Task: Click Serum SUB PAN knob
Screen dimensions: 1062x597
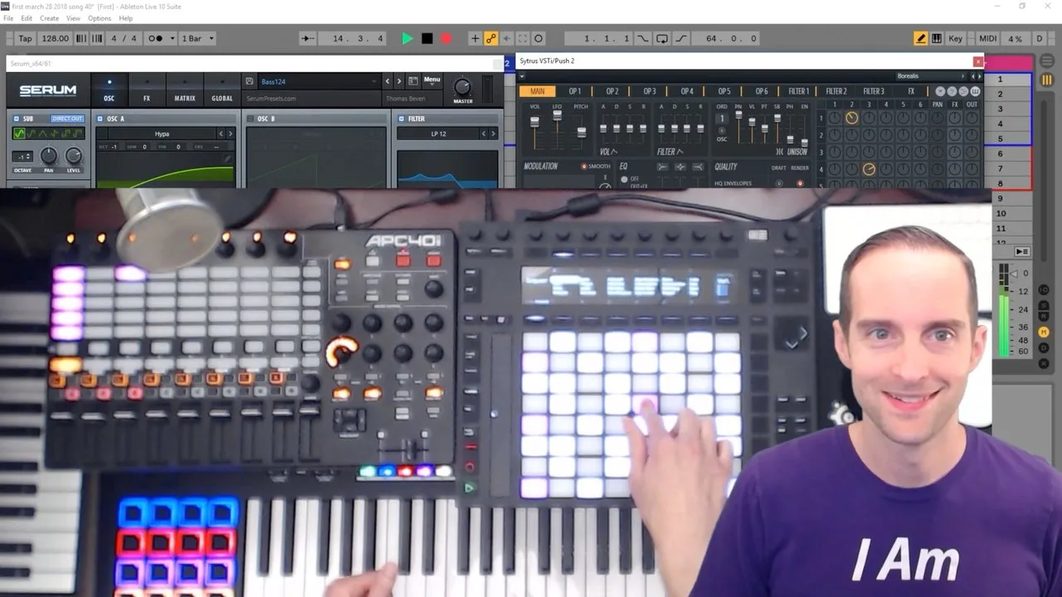Action: click(49, 155)
